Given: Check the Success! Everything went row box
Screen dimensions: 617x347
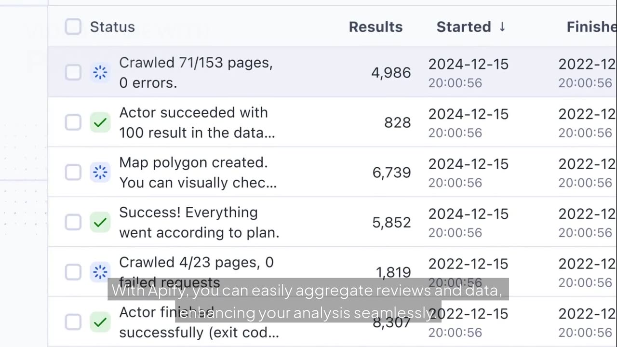Looking at the screenshot, I should coord(73,223).
